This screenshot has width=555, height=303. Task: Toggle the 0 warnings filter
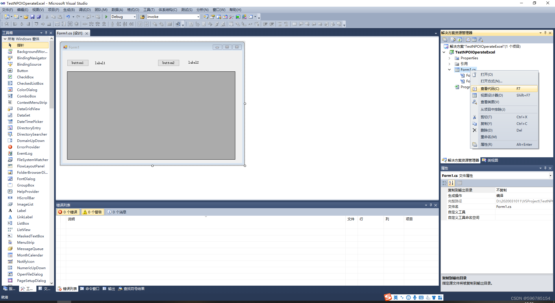point(92,212)
